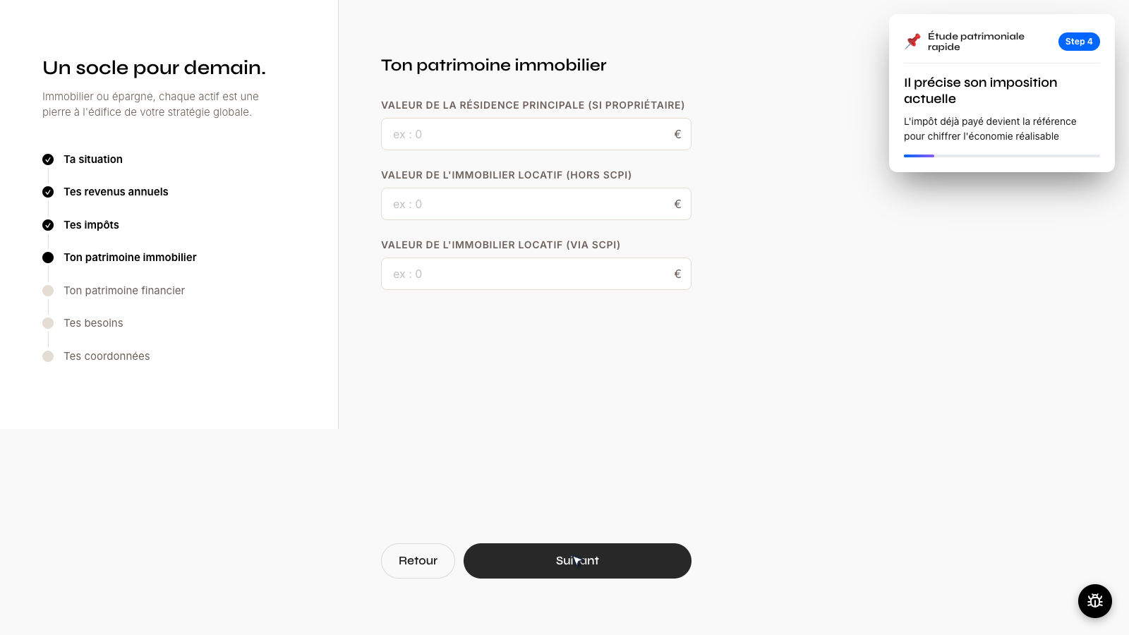Click the grey dot for Ton patrimoine financier

(48, 291)
